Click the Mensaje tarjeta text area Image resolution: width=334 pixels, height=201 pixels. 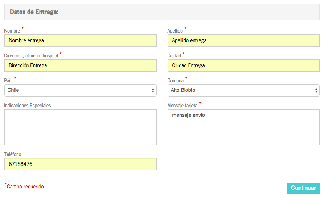click(243, 127)
